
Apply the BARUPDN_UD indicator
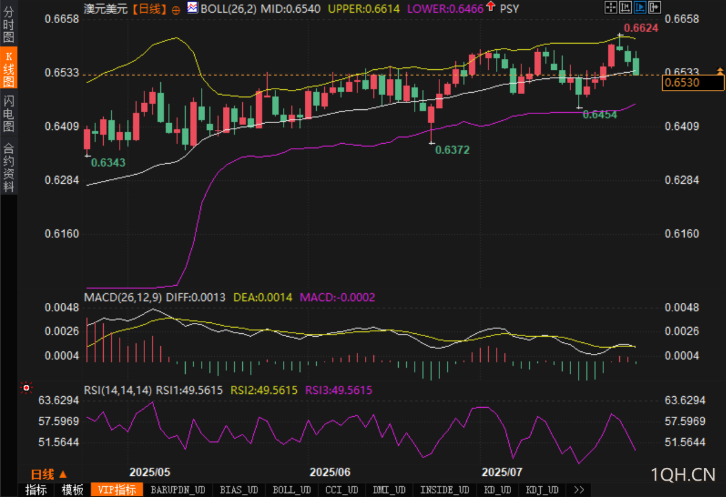tap(178, 490)
